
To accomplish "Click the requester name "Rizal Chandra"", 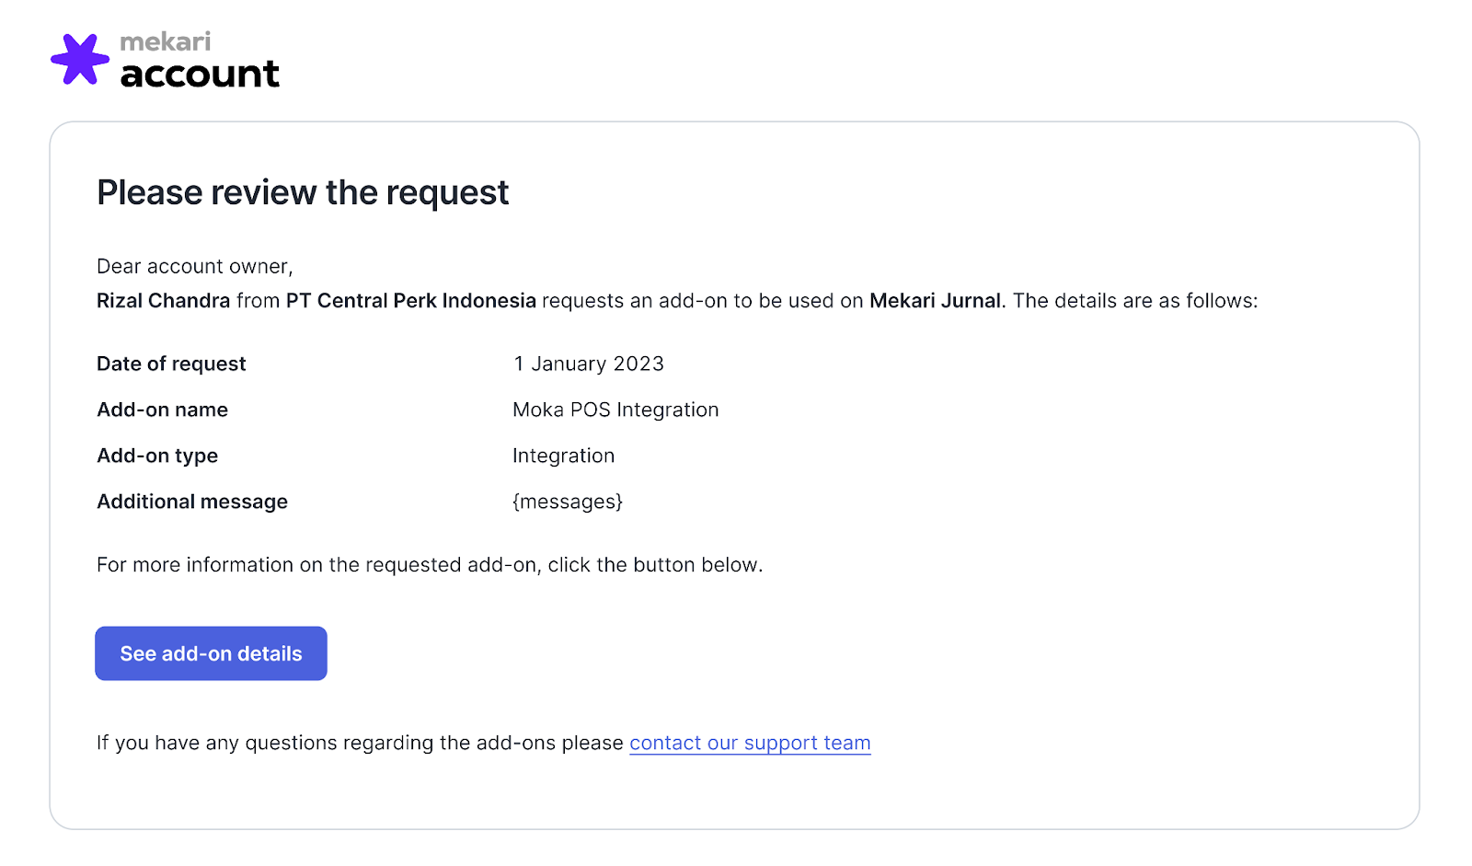I will click(x=163, y=301).
